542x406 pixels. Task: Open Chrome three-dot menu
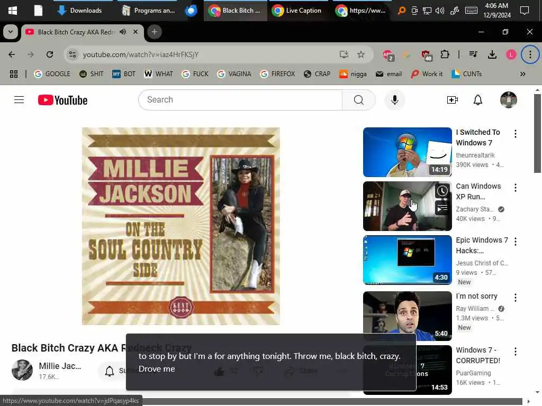530,54
